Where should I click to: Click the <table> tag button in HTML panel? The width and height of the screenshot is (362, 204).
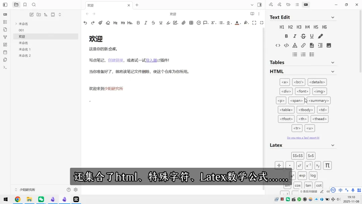click(286, 109)
